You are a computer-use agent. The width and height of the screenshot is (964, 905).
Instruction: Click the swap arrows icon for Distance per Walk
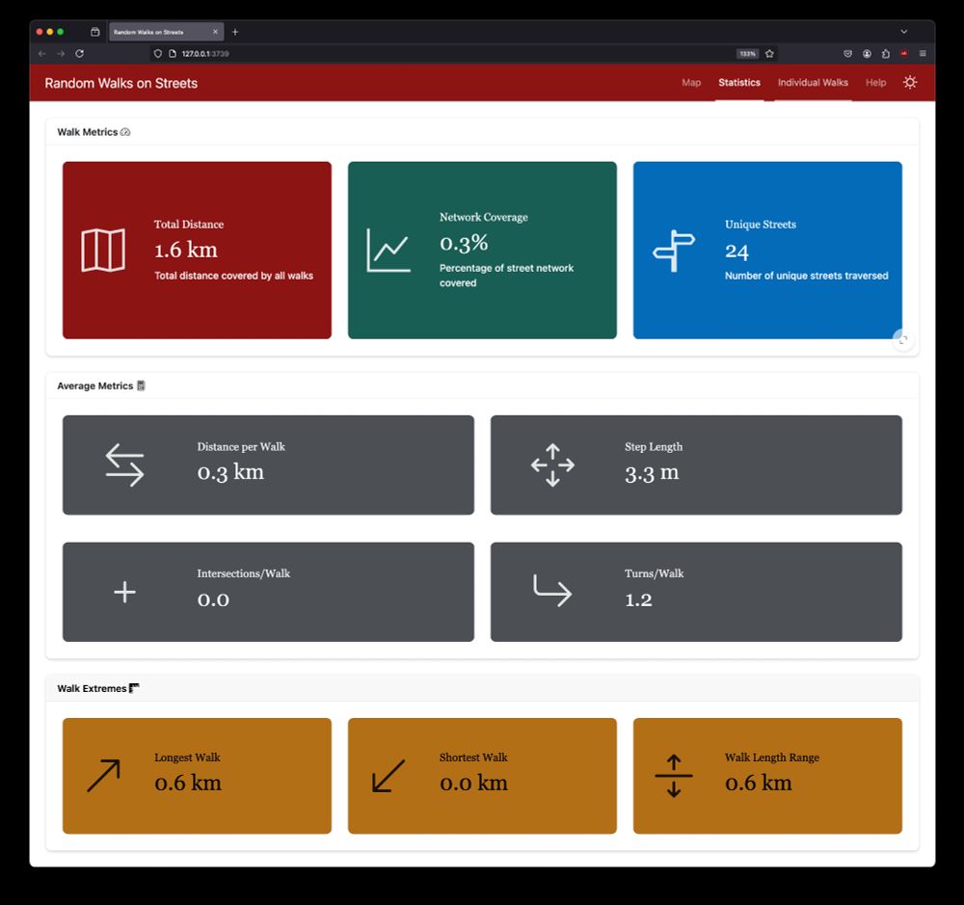(x=124, y=466)
